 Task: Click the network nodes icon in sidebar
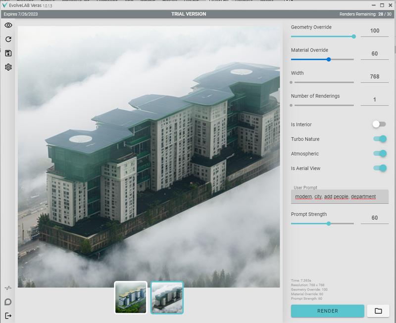point(8,287)
